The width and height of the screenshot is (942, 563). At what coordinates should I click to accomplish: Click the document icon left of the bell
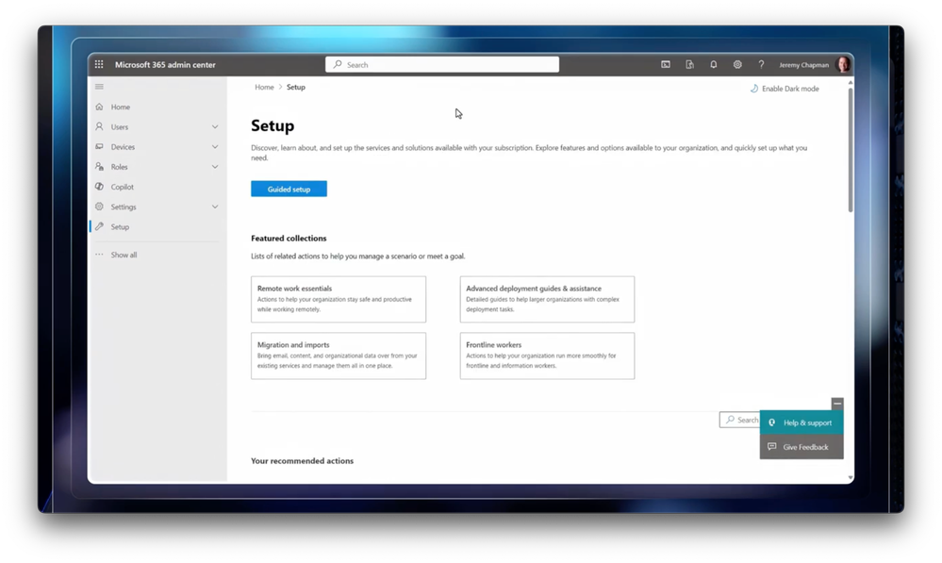point(689,64)
